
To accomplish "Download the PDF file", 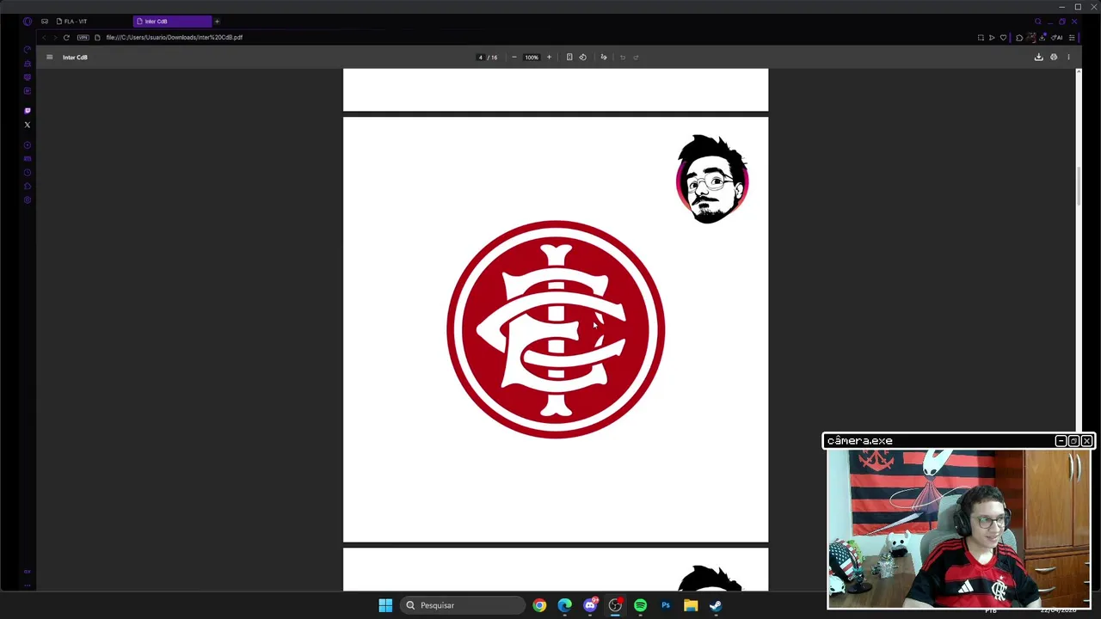I will (x=1038, y=58).
